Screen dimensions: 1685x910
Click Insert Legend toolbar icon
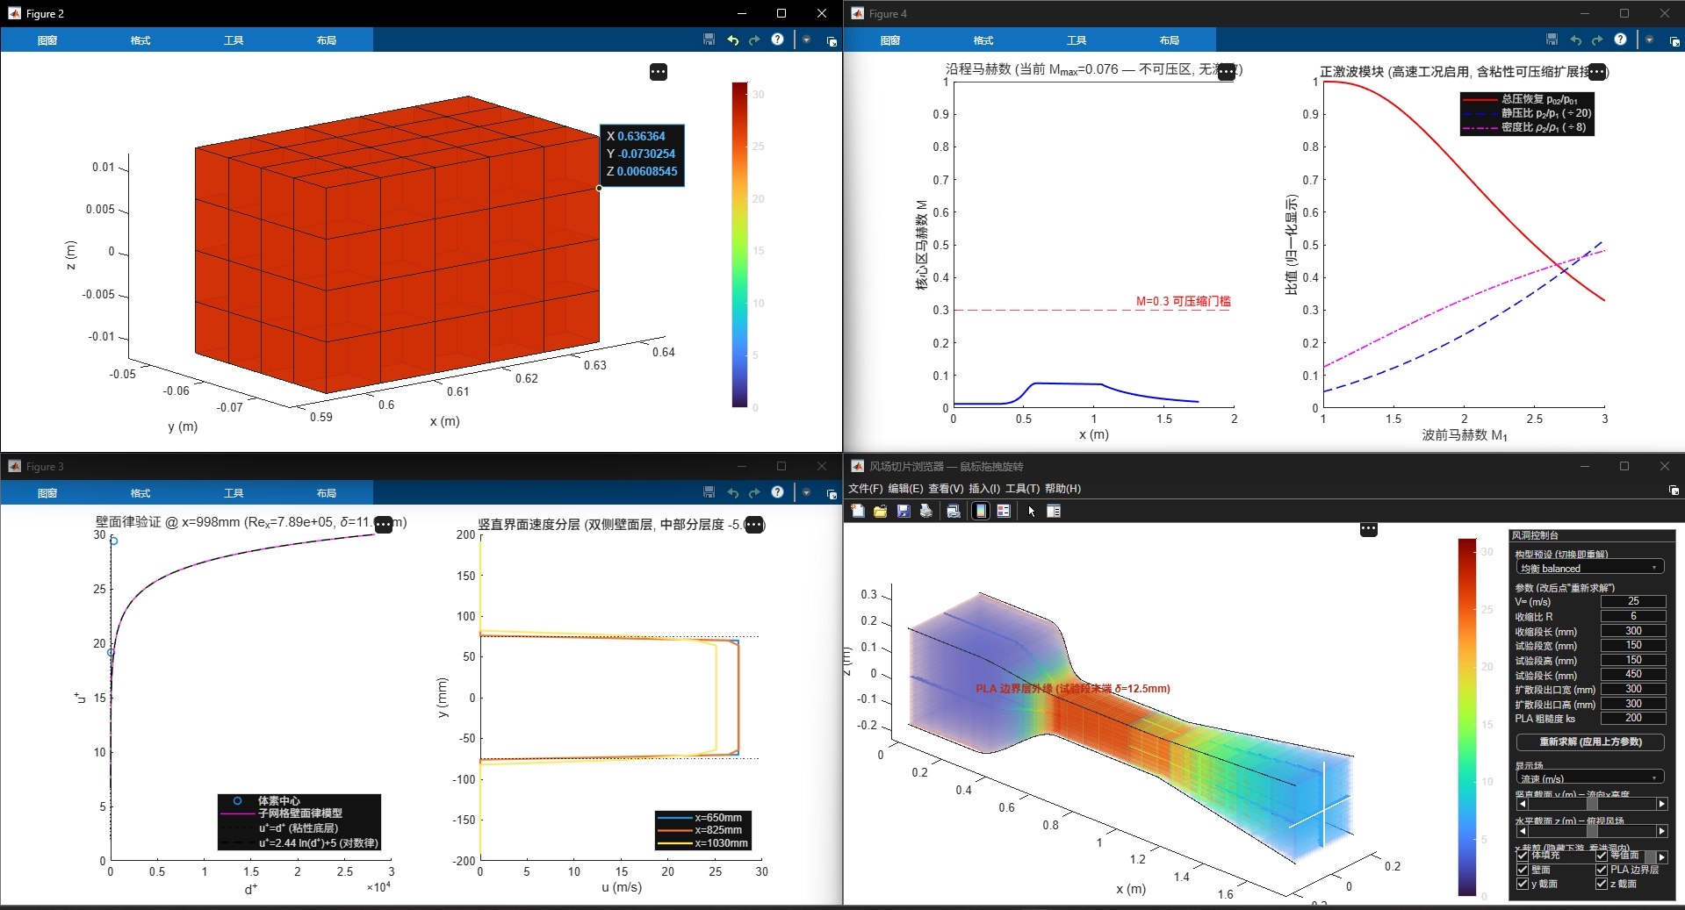pyautogui.click(x=1004, y=511)
